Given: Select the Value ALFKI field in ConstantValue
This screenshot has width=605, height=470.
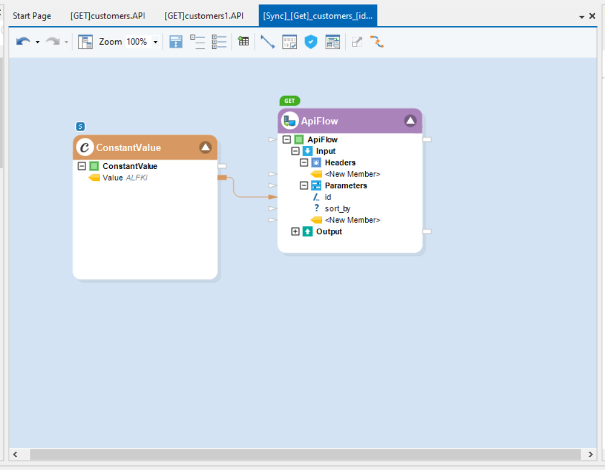Looking at the screenshot, I should 125,178.
